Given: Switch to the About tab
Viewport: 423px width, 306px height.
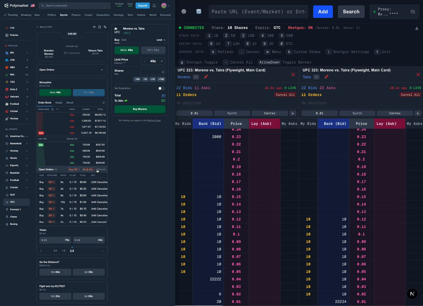Looking at the screenshot, I should pyautogui.click(x=70, y=103).
